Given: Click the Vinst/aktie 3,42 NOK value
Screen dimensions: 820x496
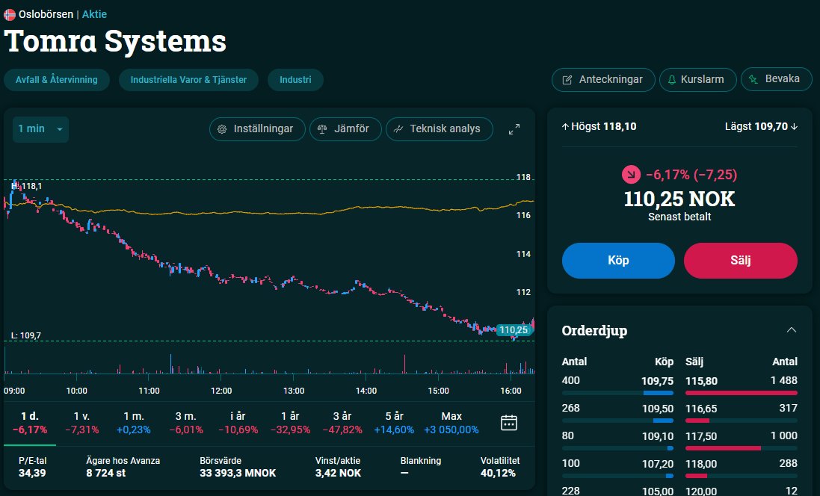Looking at the screenshot, I should point(338,473).
